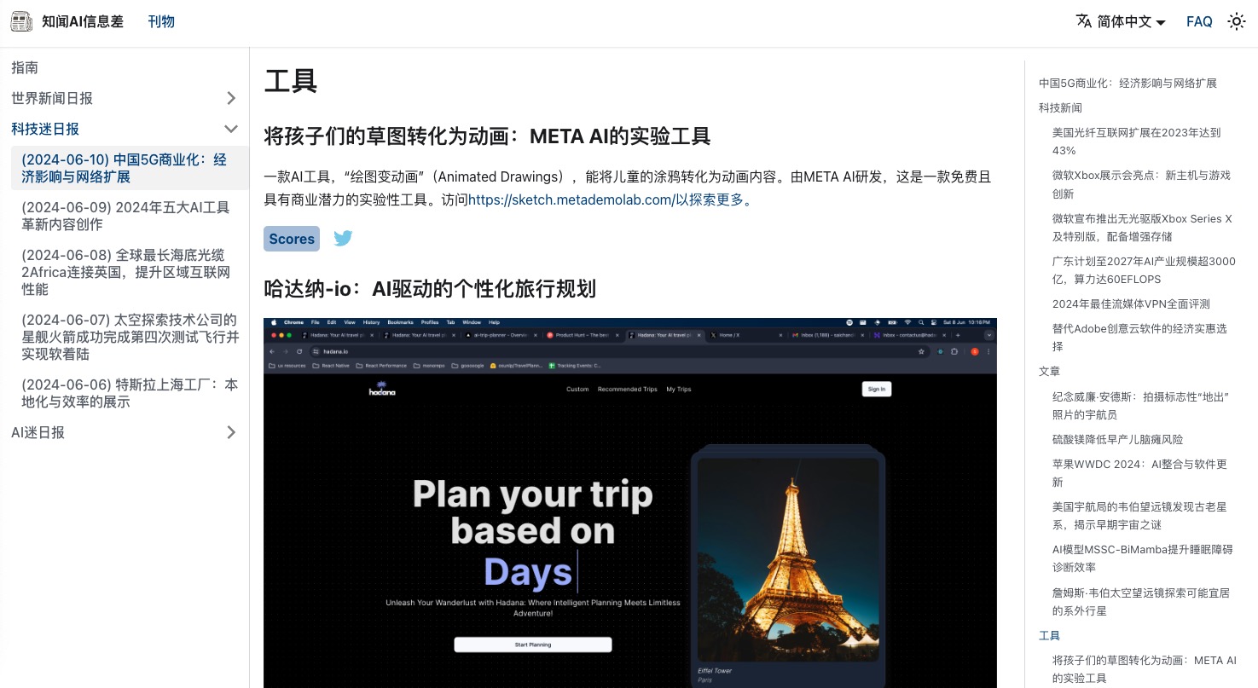This screenshot has height=688, width=1258.
Task: Click the 工具 page heading
Action: pos(291,81)
